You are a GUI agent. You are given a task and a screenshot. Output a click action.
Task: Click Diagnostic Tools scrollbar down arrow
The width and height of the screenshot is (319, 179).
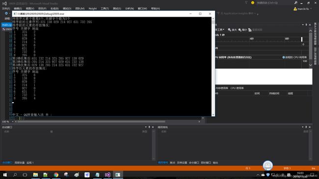[x=311, y=65]
